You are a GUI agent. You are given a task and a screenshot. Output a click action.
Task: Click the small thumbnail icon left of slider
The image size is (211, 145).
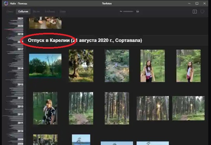click(121, 11)
